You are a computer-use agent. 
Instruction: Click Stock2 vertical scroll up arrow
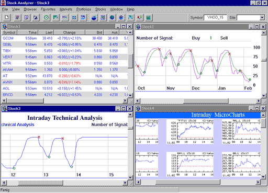coord(264,32)
